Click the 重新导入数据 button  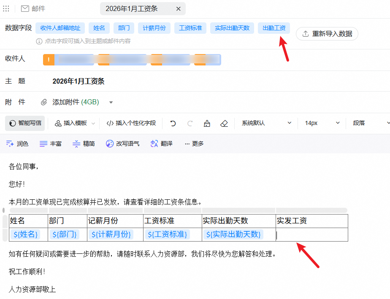click(x=327, y=34)
